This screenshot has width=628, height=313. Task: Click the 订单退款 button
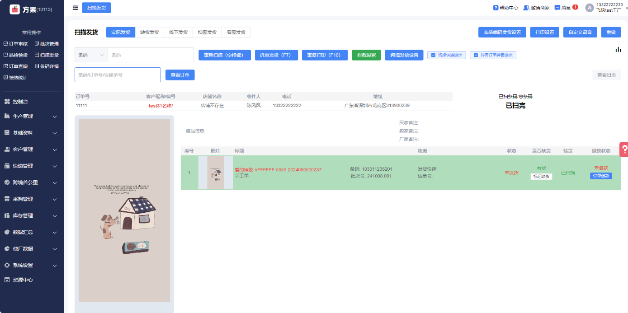[601, 176]
